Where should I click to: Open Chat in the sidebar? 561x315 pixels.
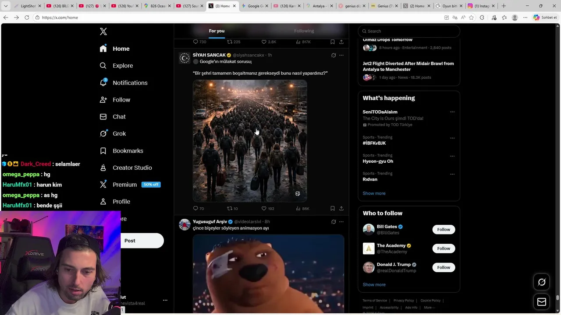[113, 117]
